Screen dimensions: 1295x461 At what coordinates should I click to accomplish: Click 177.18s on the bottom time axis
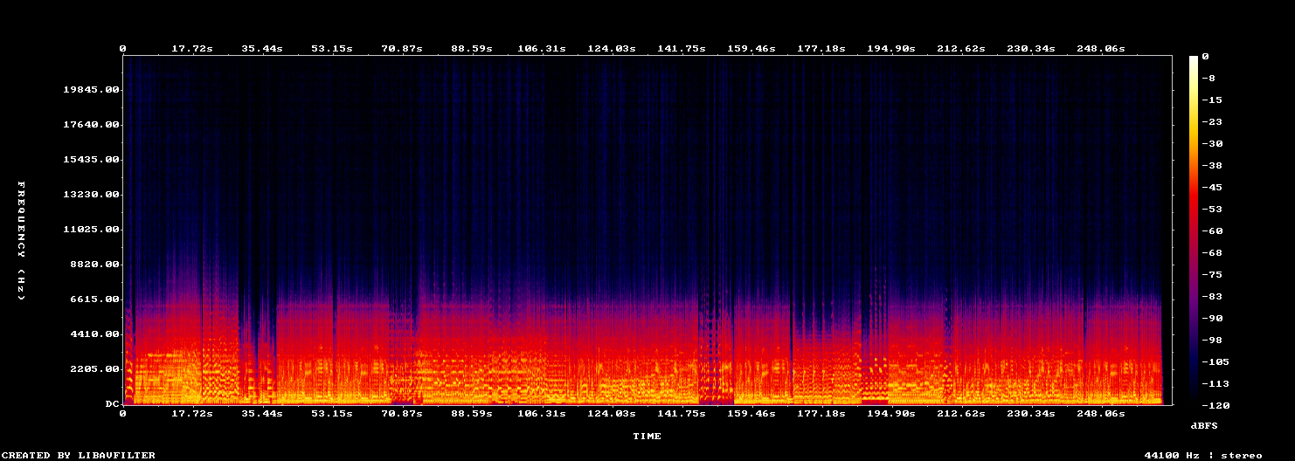point(821,413)
